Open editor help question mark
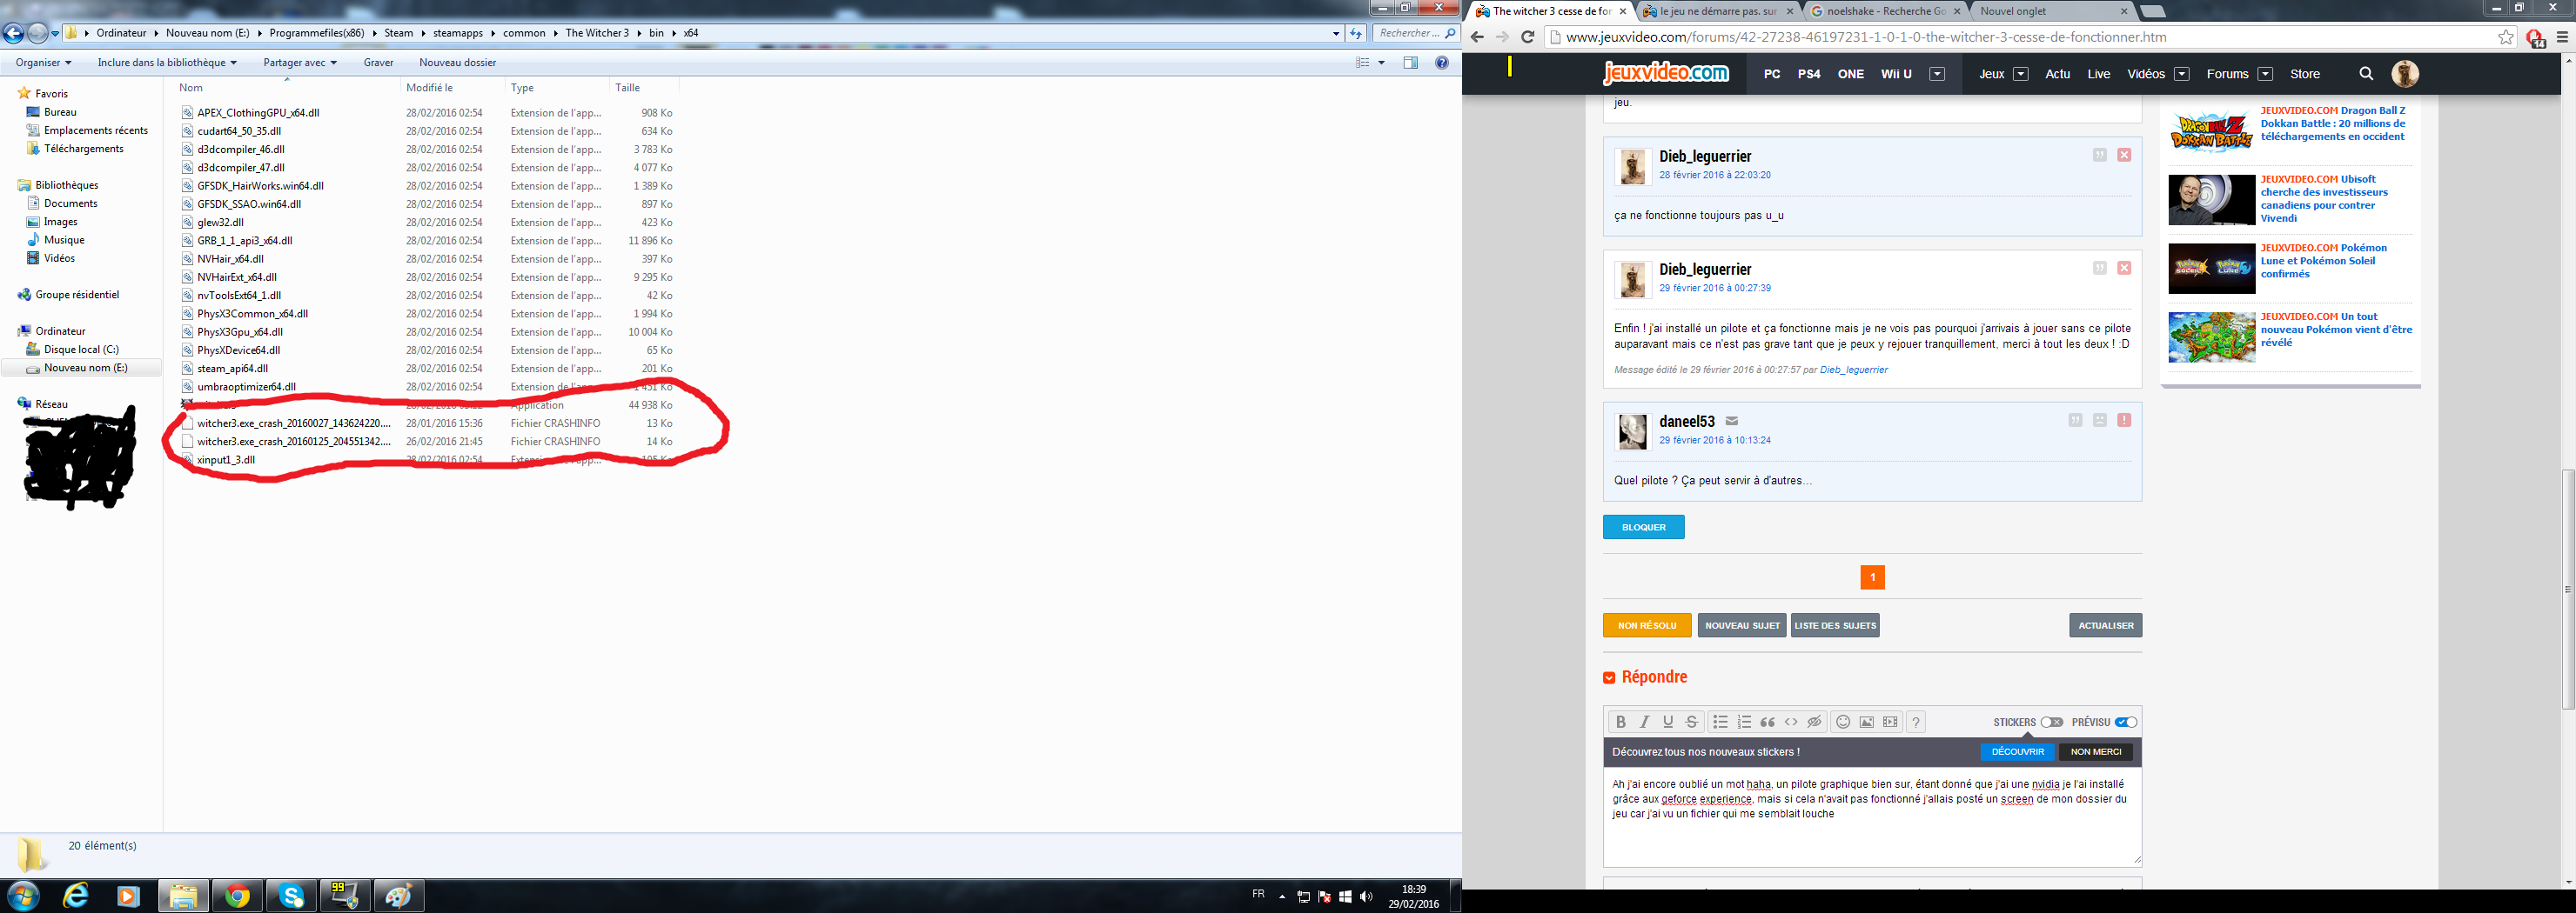Image resolution: width=2576 pixels, height=913 pixels. tap(1916, 723)
